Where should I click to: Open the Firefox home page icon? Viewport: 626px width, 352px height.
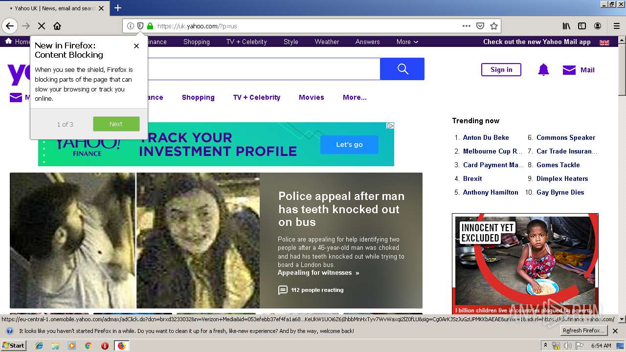click(x=57, y=26)
